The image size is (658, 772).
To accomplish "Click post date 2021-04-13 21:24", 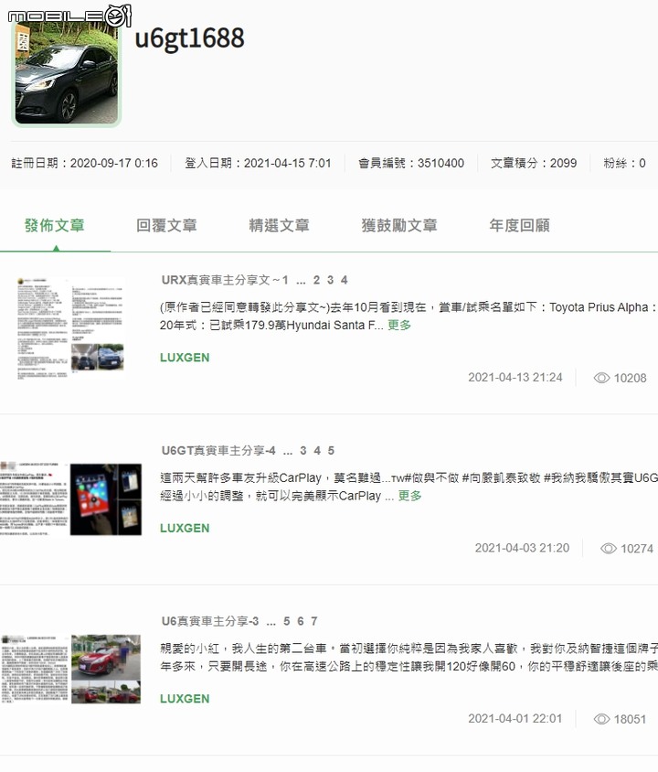I will [x=515, y=377].
